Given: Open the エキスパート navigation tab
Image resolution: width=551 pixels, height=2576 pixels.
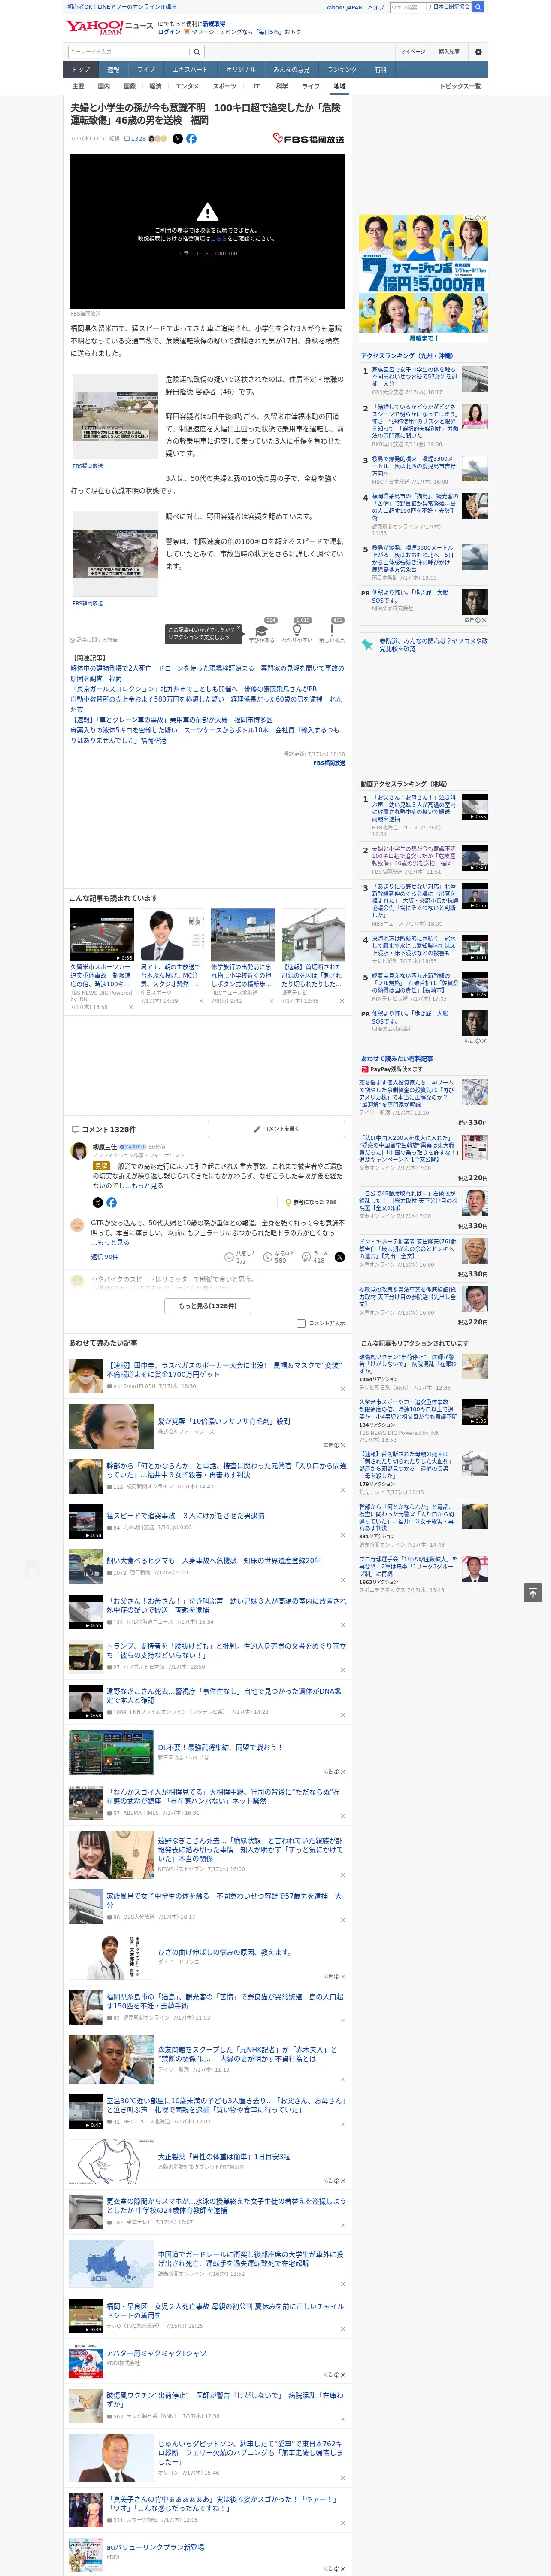Looking at the screenshot, I should [x=190, y=70].
